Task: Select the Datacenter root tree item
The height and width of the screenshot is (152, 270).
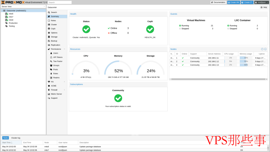Action: pyautogui.click(x=23, y=11)
